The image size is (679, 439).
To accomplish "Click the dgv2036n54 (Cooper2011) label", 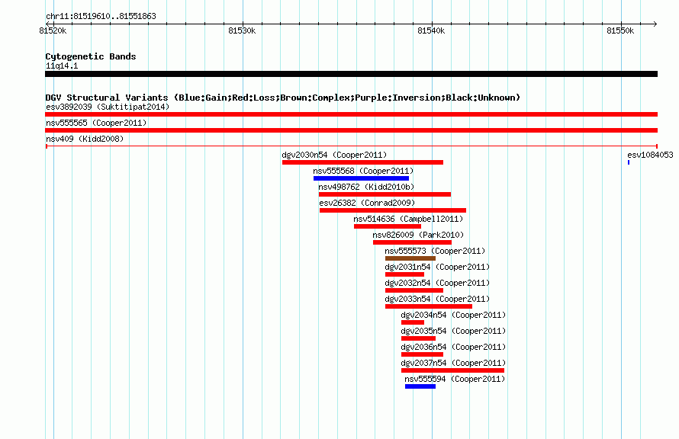I will [x=453, y=347].
